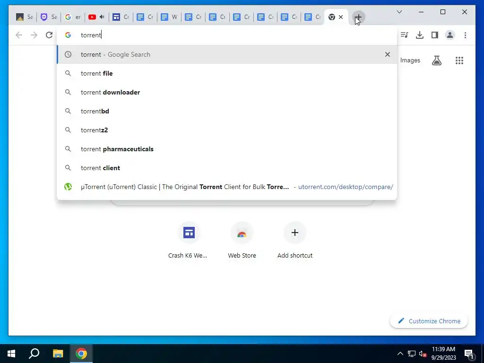The image size is (484, 363).
Task: Reload the page
Action: [49, 35]
